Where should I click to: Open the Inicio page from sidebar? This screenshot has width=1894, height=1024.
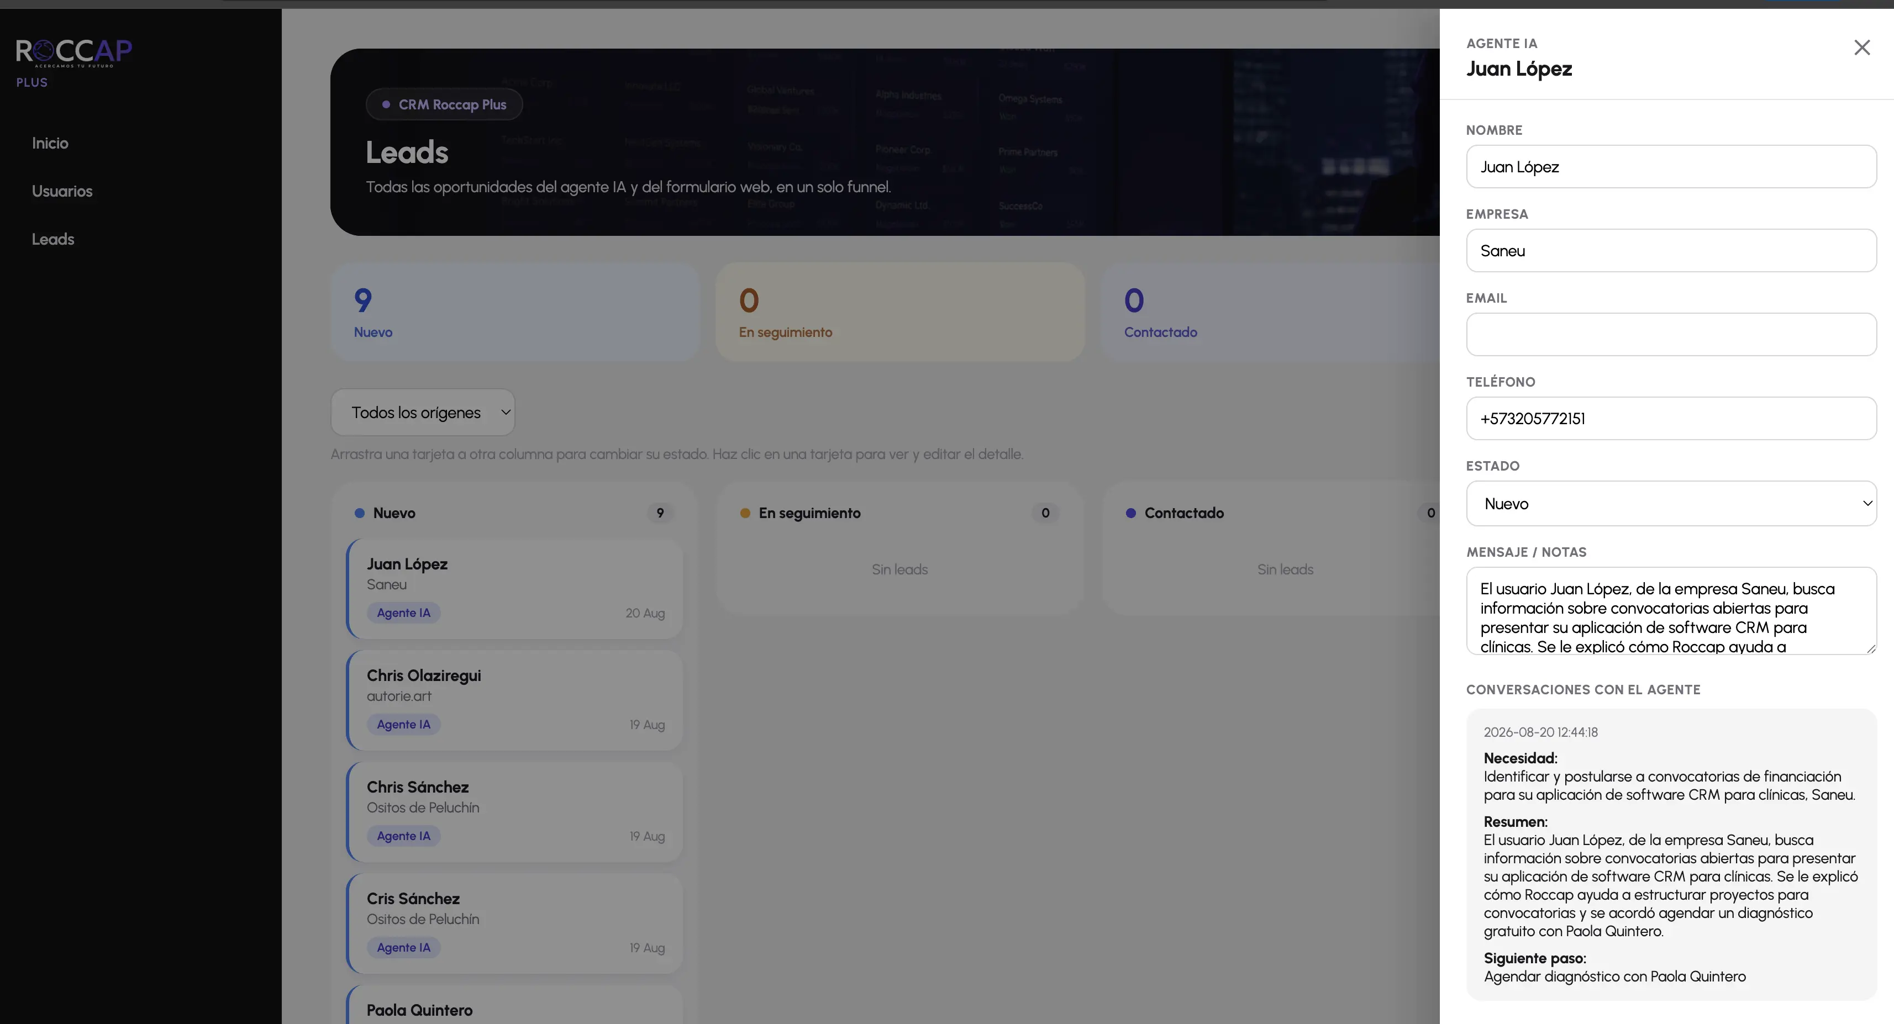pyautogui.click(x=50, y=144)
